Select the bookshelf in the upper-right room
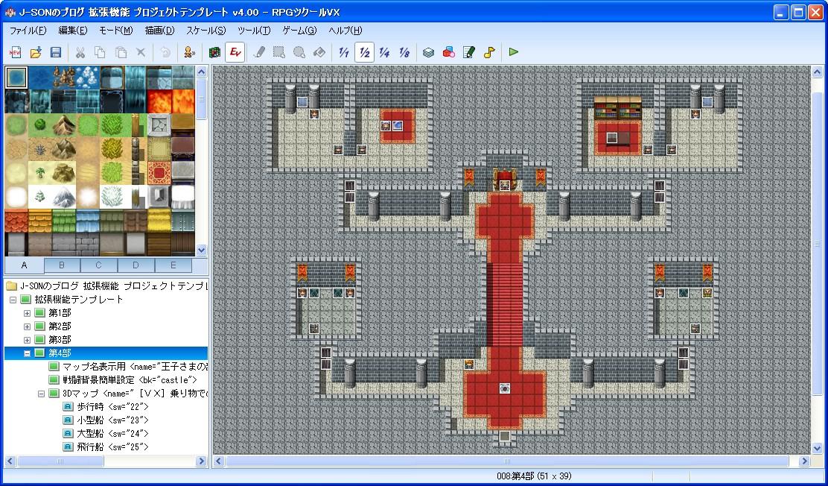Image resolution: width=828 pixels, height=486 pixels. 617,108
